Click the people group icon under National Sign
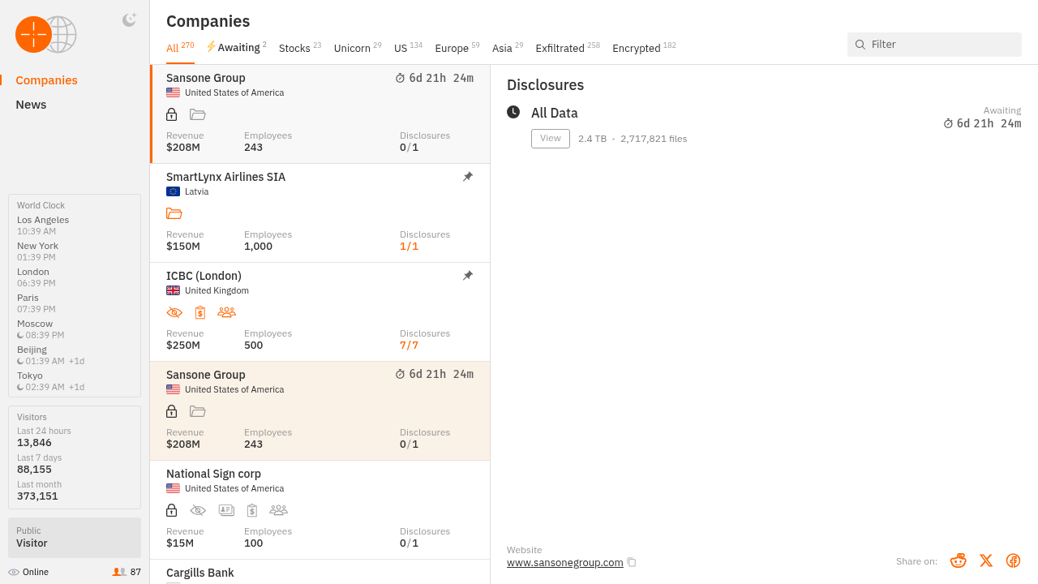 (279, 510)
